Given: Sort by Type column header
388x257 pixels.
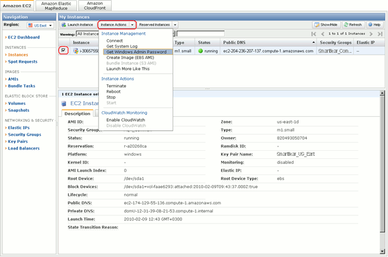Looking at the screenshot, I should pos(184,43).
